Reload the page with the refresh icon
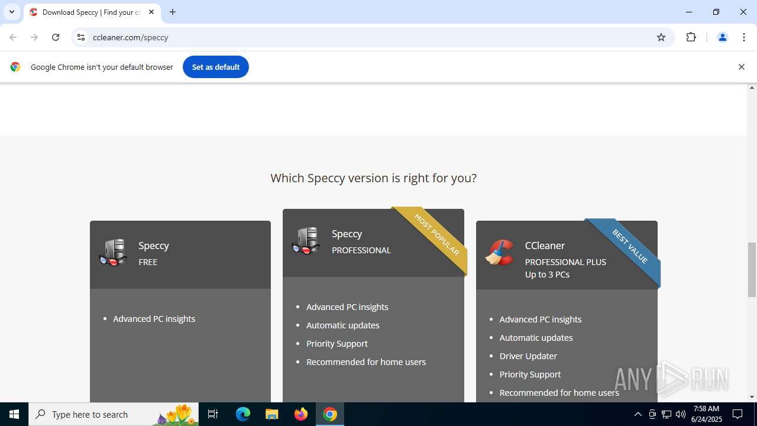 56,37
